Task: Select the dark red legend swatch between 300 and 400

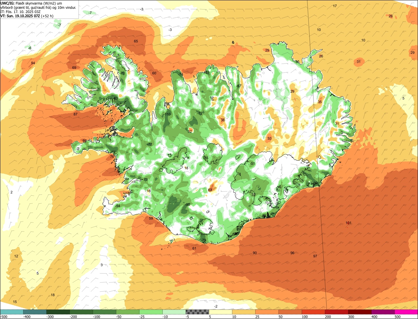Action: coord(360,312)
